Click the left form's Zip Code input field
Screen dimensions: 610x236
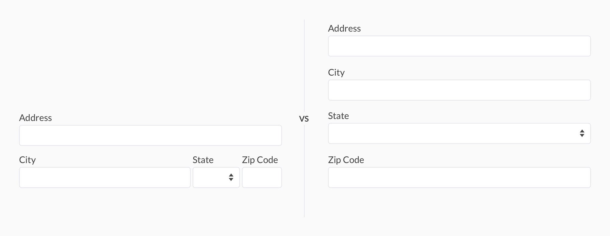(x=262, y=177)
